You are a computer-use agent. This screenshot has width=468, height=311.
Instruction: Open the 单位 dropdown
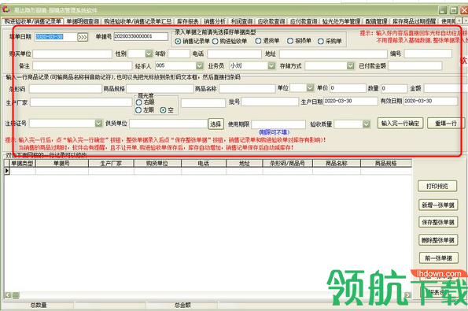[311, 88]
